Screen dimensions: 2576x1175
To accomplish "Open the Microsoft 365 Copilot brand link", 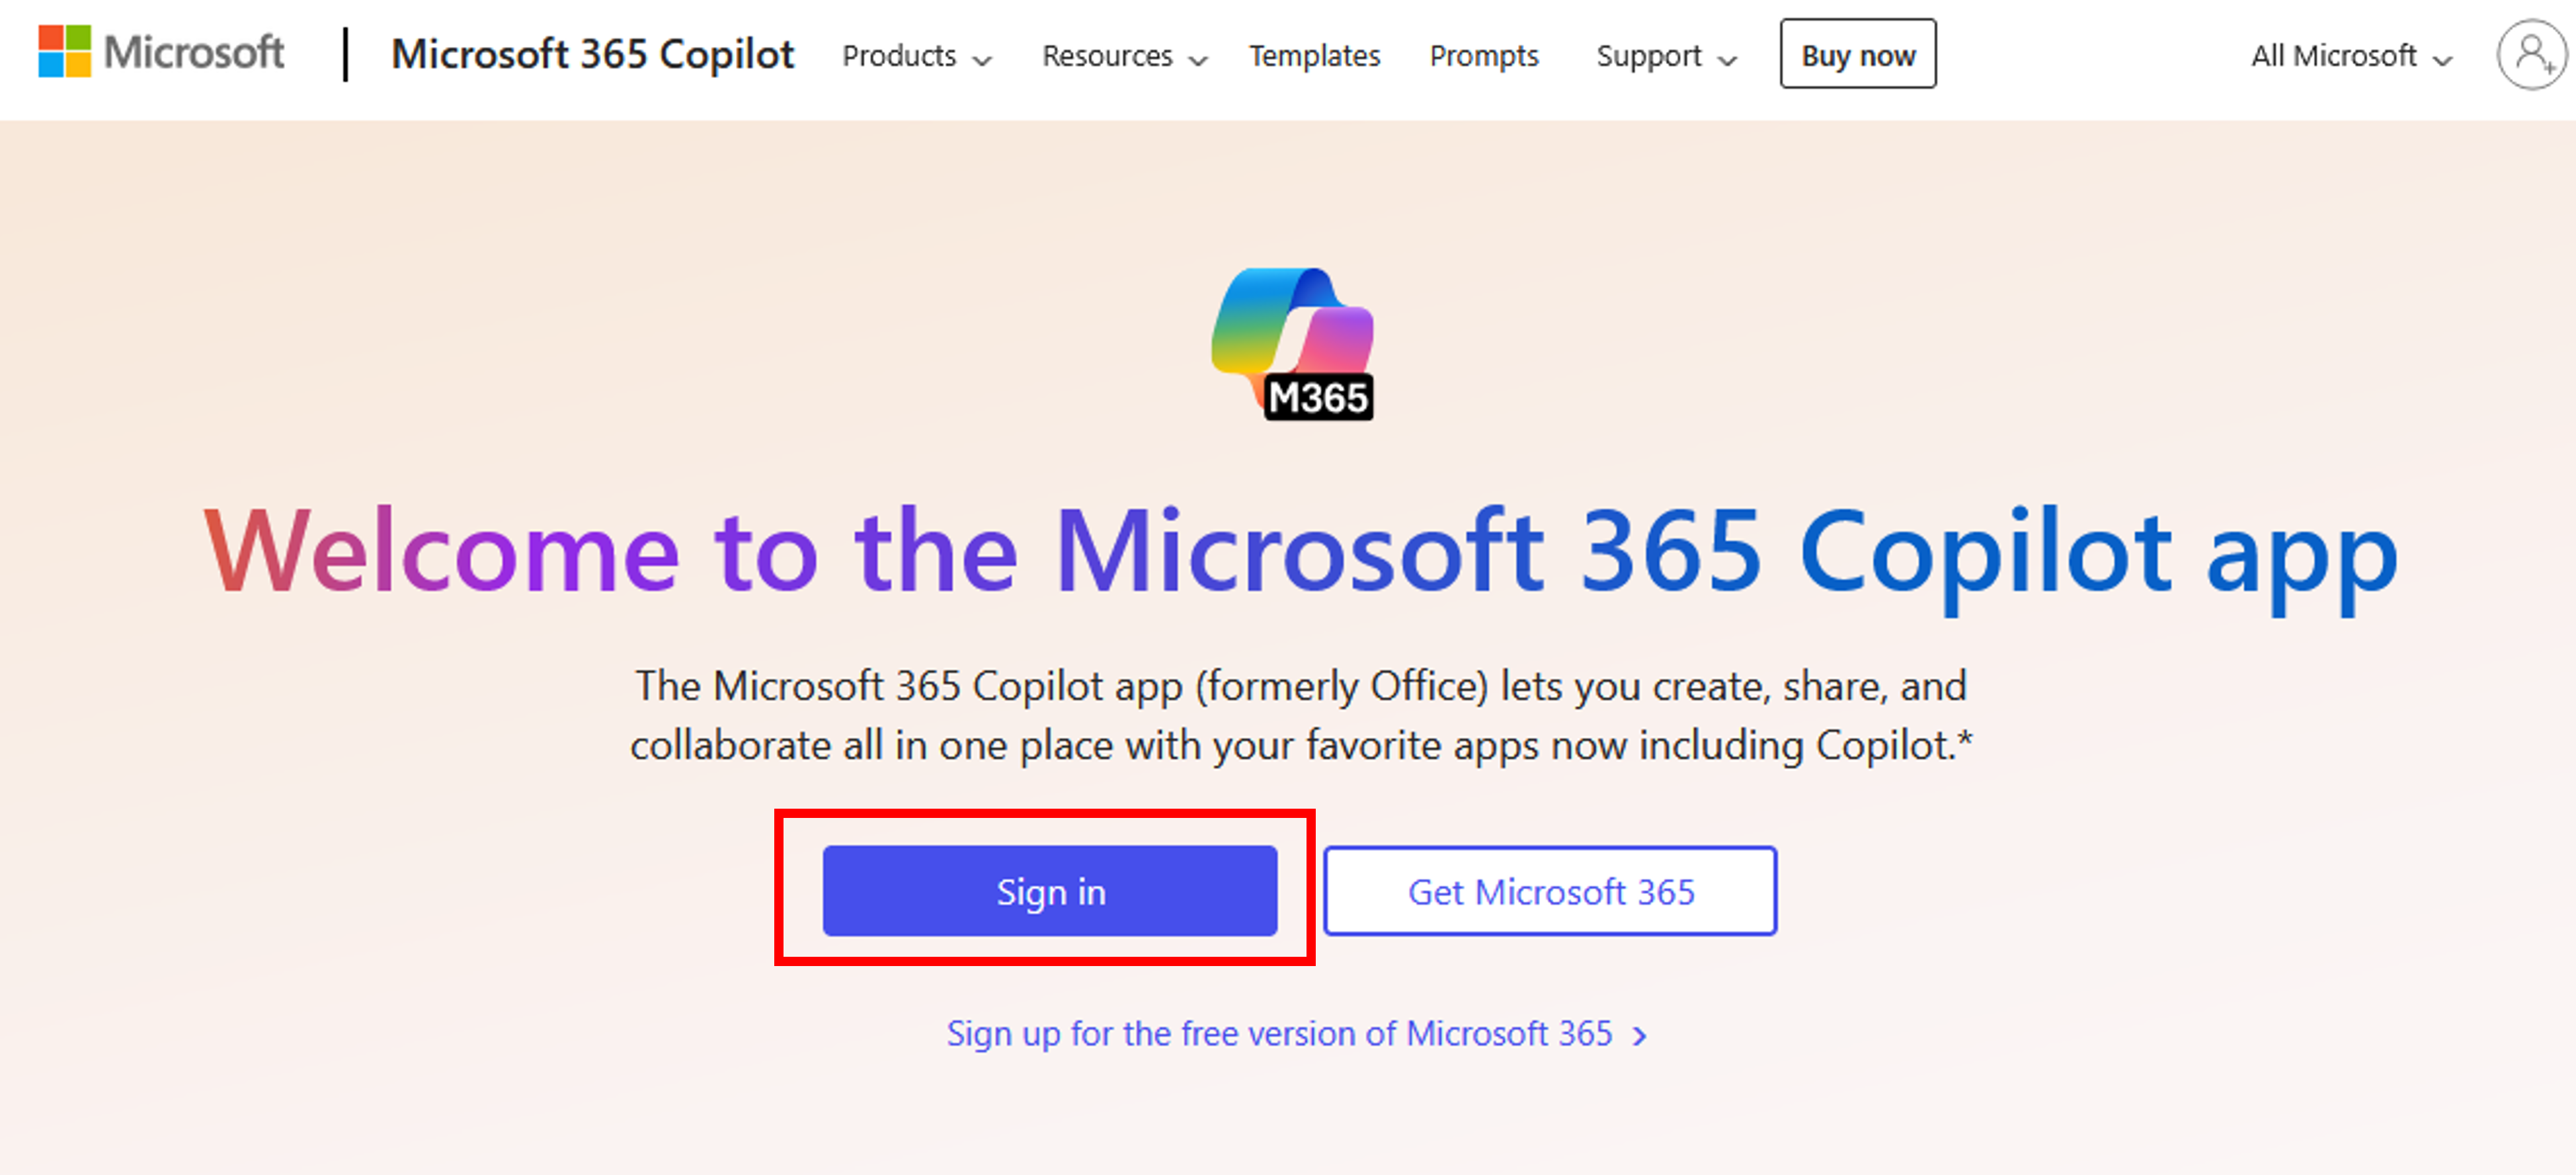I will coord(592,54).
